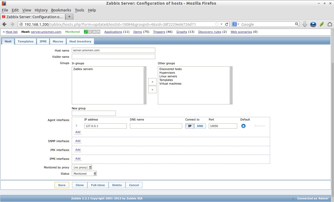The height and width of the screenshot is (202, 334).
Task: Open the Applications link
Action: (x=113, y=32)
